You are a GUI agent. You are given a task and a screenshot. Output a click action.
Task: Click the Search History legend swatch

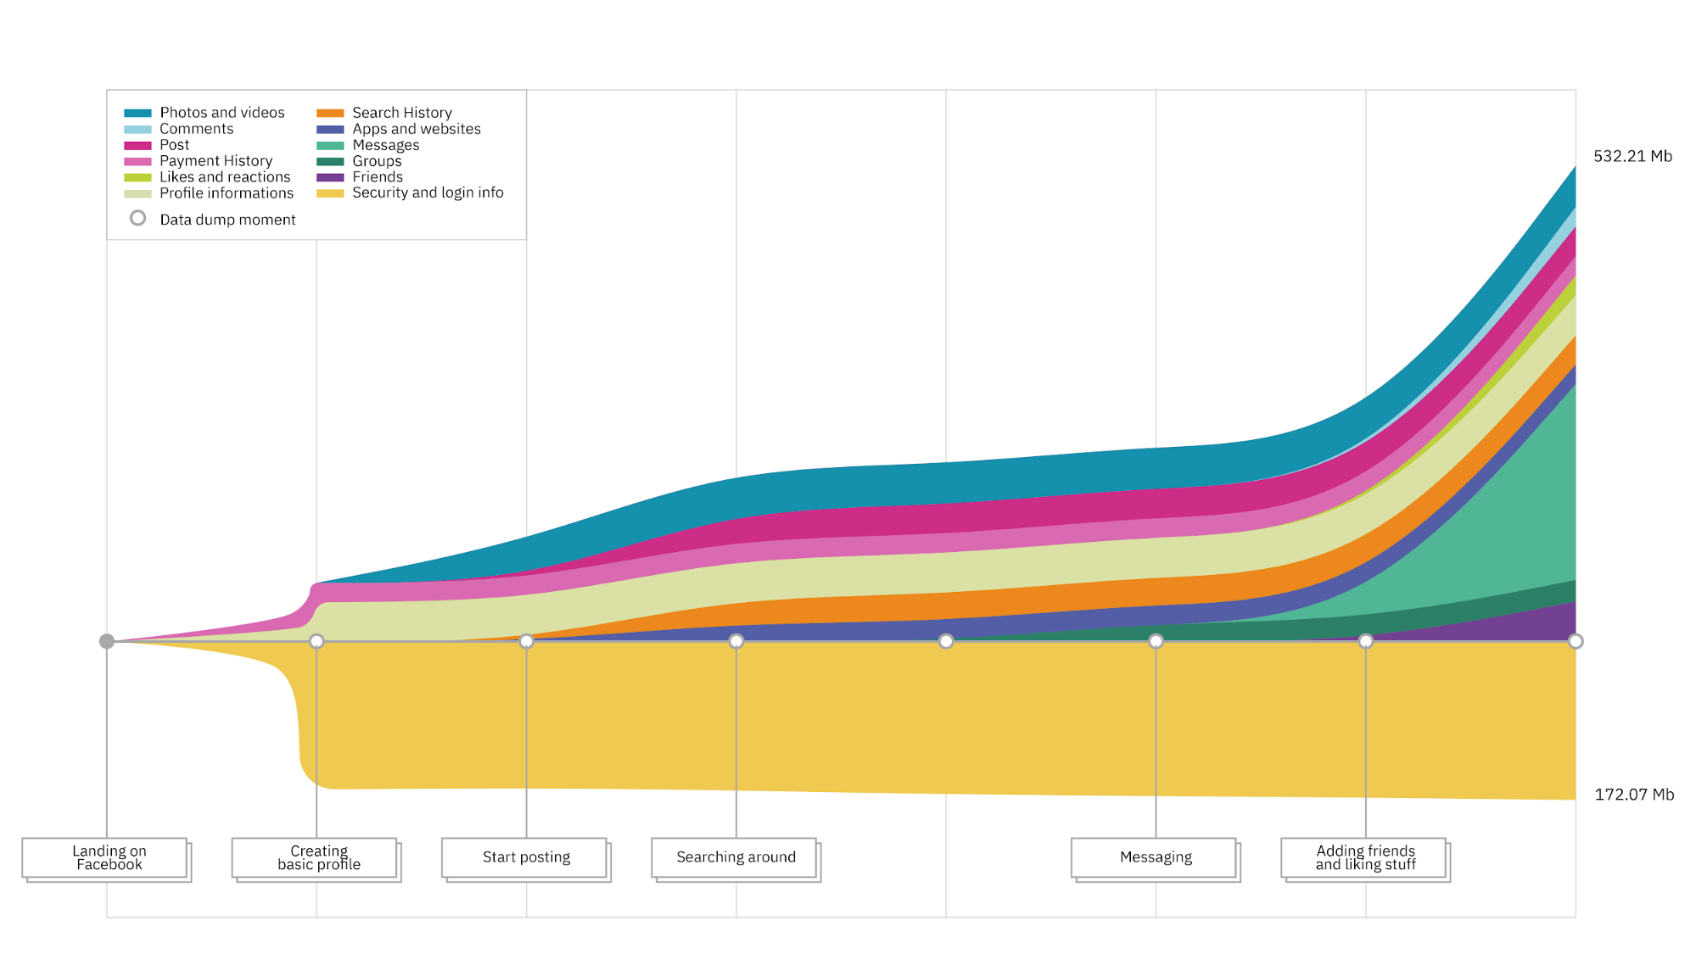tap(330, 113)
